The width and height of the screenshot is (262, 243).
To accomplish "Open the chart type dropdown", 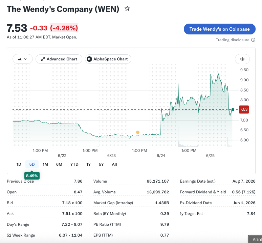I will tap(23, 59).
